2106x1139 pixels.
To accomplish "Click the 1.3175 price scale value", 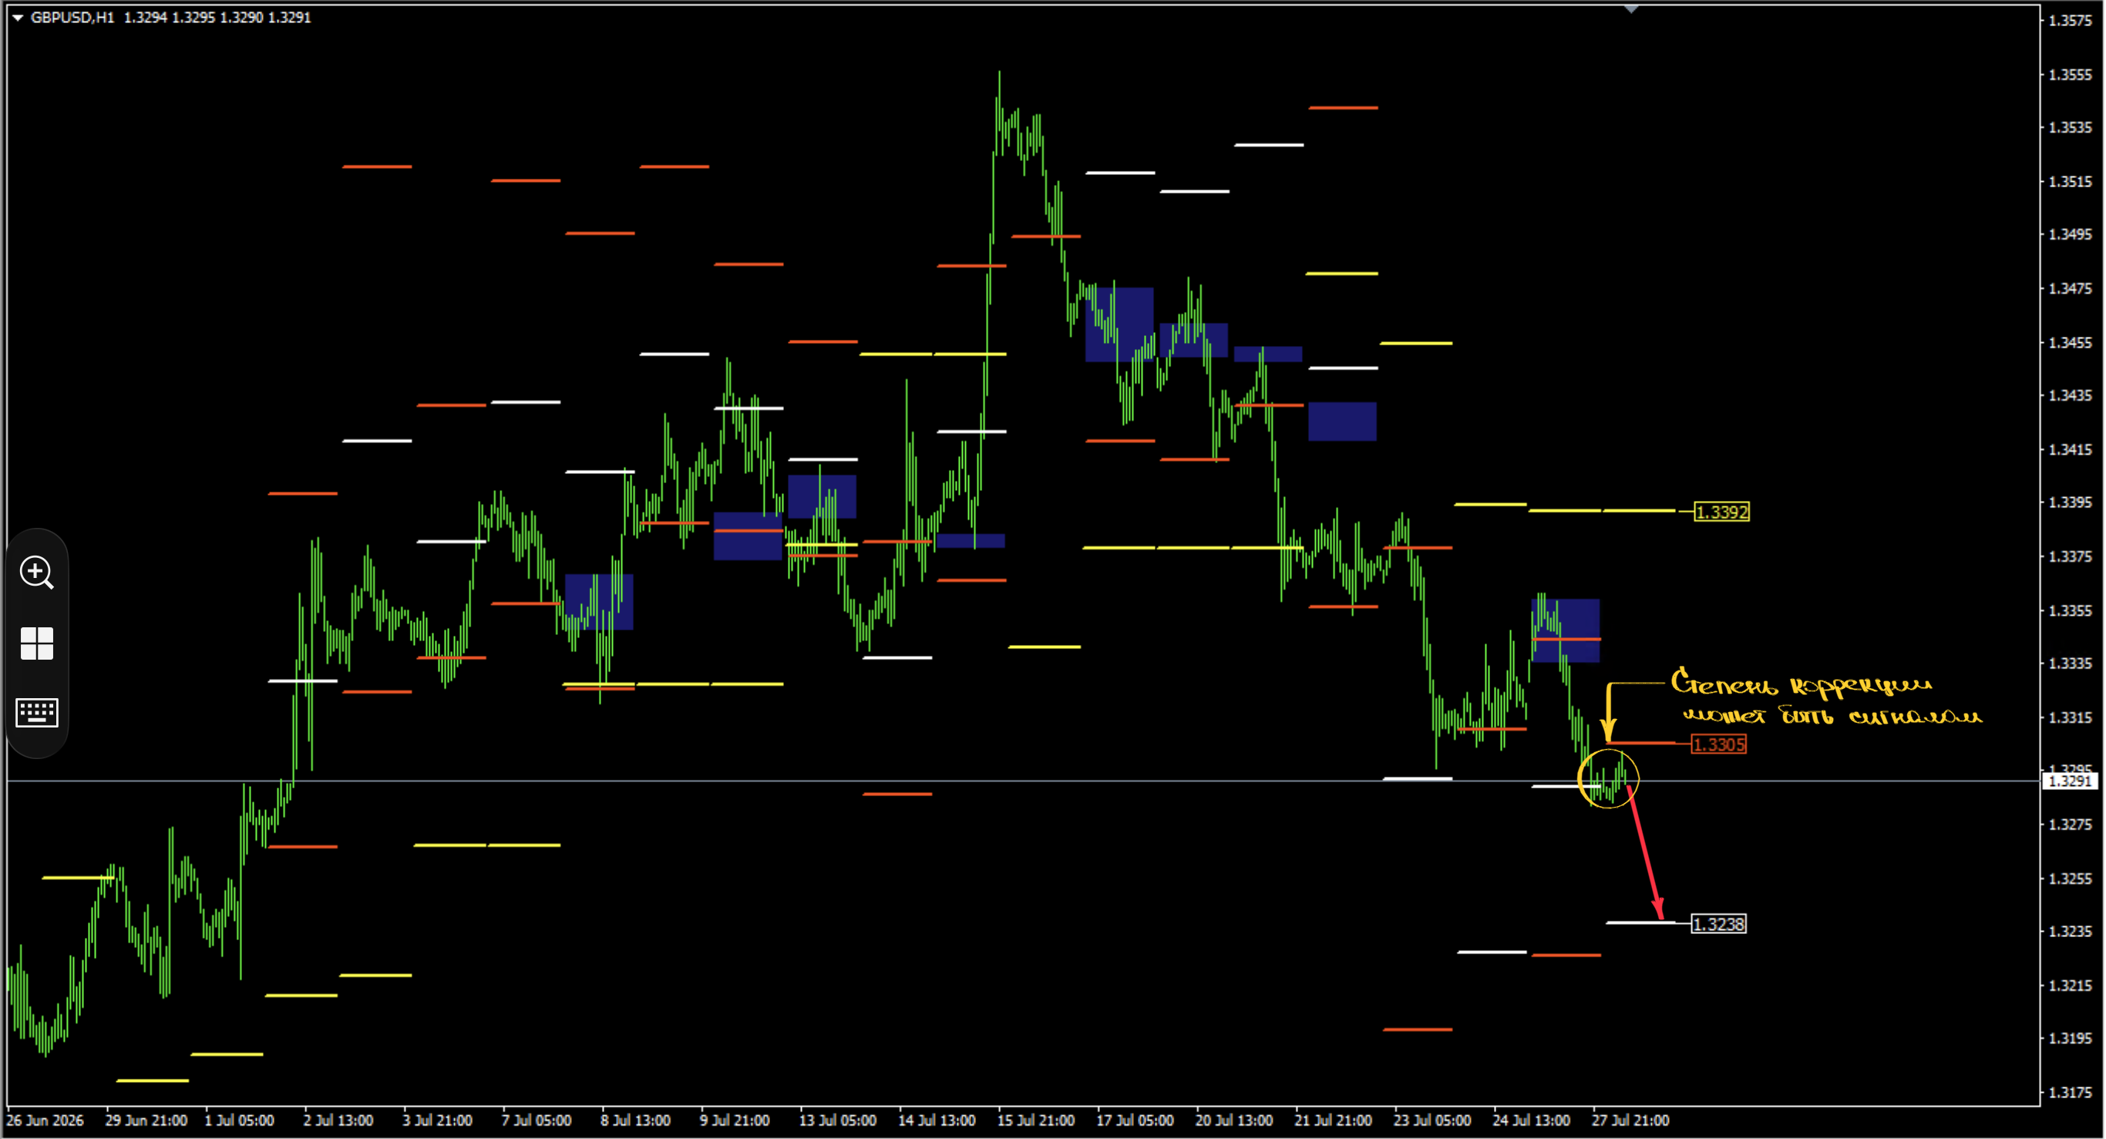I will [2070, 1093].
